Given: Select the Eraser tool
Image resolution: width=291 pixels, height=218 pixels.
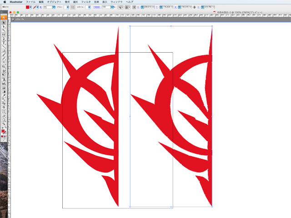Looking at the screenshot, I should point(4,116).
